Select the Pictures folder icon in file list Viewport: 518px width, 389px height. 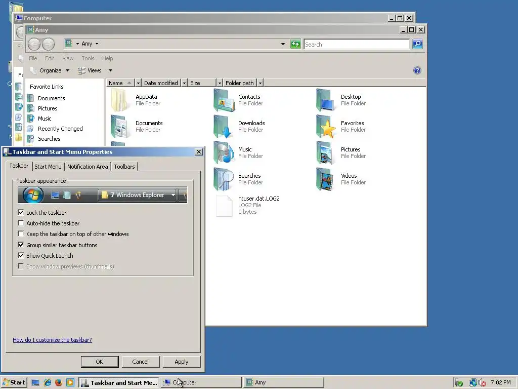[x=325, y=152]
